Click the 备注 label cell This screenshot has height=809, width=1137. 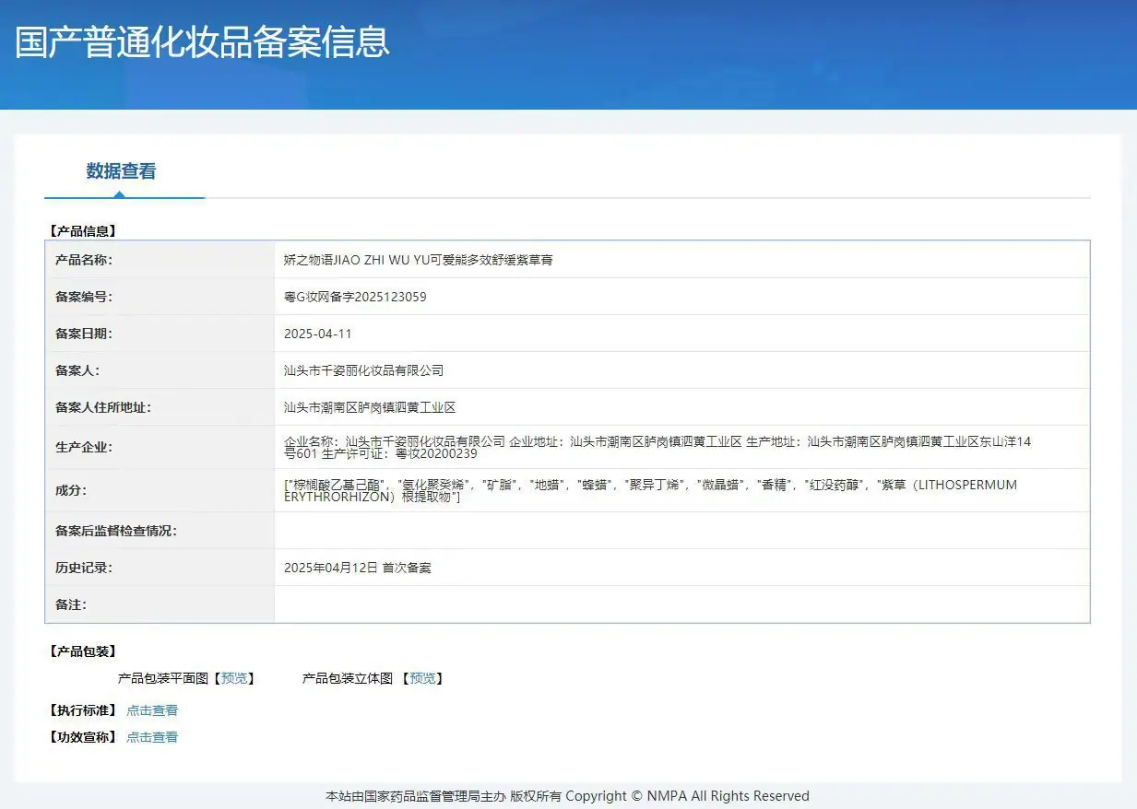[x=160, y=604]
